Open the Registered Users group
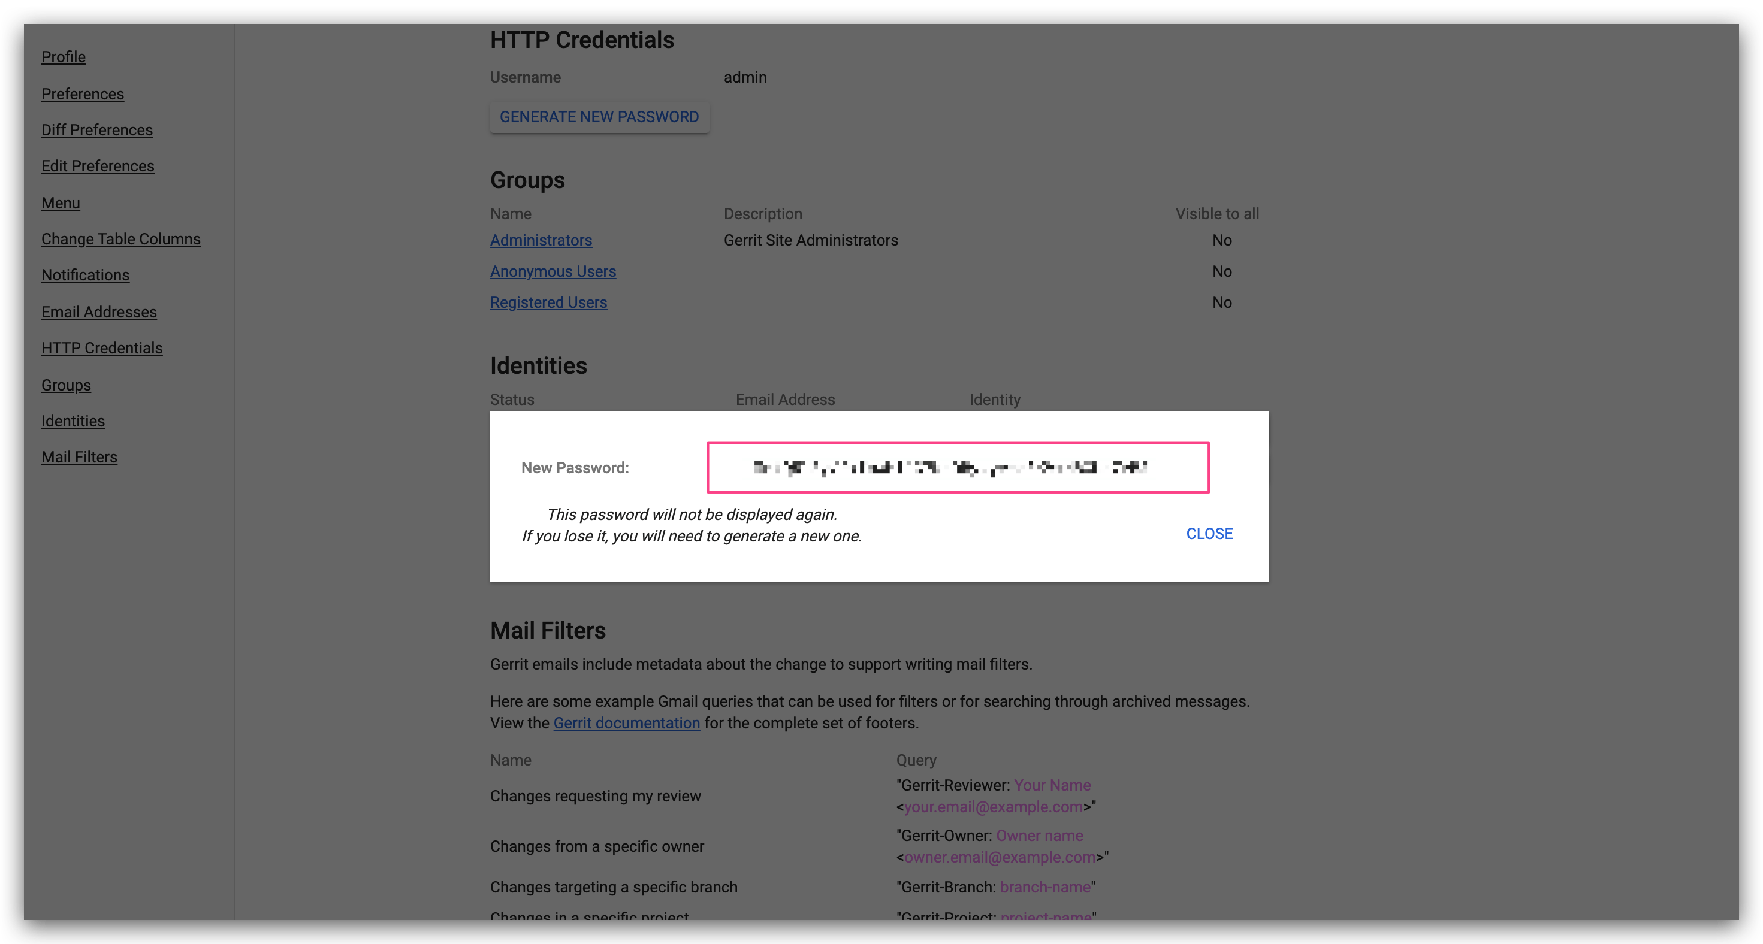This screenshot has height=944, width=1763. [x=548, y=302]
